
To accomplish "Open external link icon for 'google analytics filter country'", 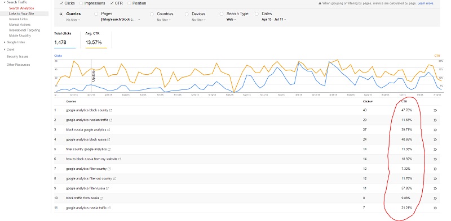I will coord(109,169).
